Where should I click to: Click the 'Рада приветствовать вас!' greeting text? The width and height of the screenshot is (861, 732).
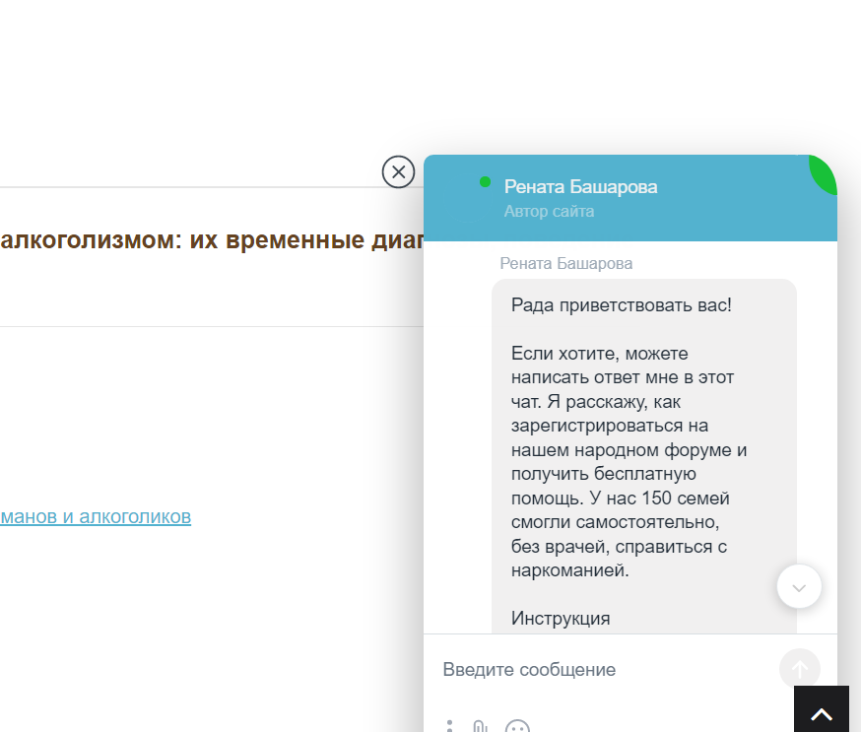pos(622,304)
